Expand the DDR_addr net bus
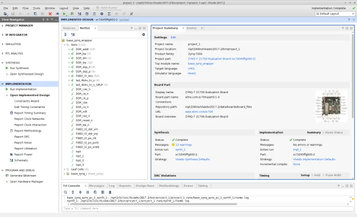 [x=69, y=49]
